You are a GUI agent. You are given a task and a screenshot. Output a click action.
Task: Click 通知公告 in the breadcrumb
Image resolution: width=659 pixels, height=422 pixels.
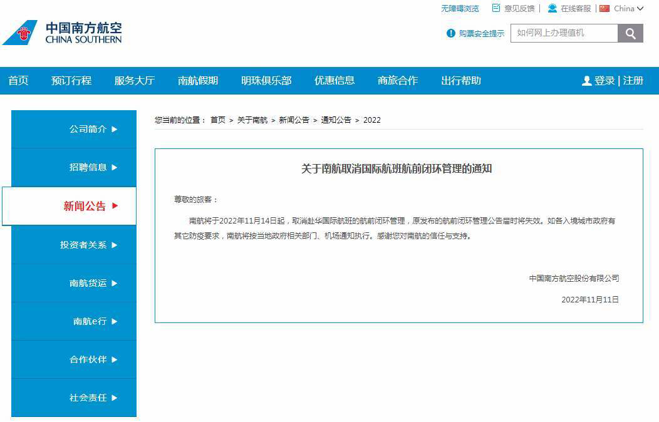[336, 120]
